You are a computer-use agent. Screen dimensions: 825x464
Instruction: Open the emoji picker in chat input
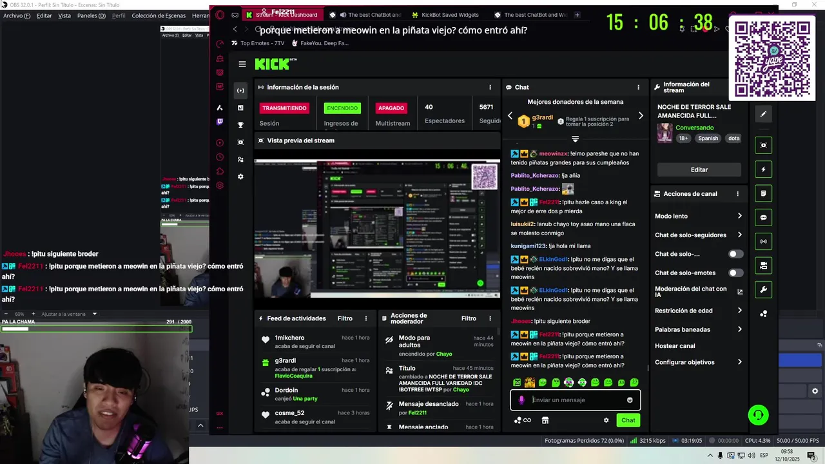[x=630, y=400]
